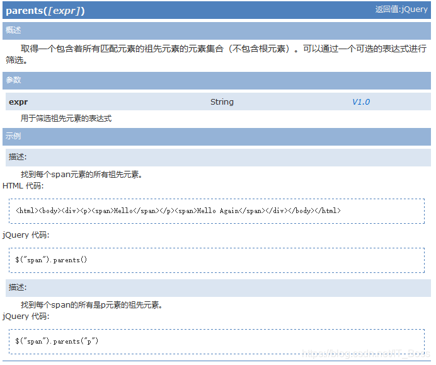Click the expr parameter name
The height and width of the screenshot is (365, 436).
coord(18,102)
